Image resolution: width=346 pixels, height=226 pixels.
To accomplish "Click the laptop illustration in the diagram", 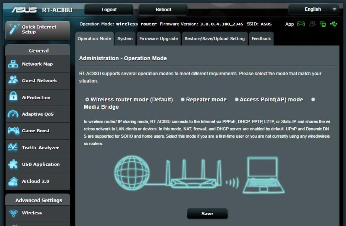I will coord(264,175).
